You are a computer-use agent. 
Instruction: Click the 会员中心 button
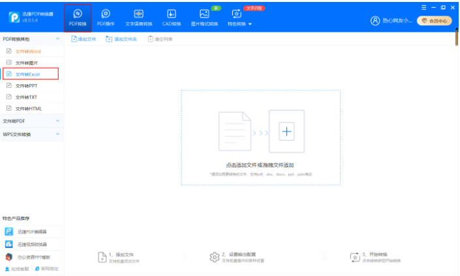[434, 21]
